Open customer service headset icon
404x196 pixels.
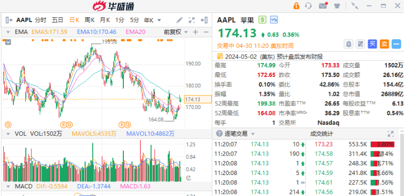308,6
